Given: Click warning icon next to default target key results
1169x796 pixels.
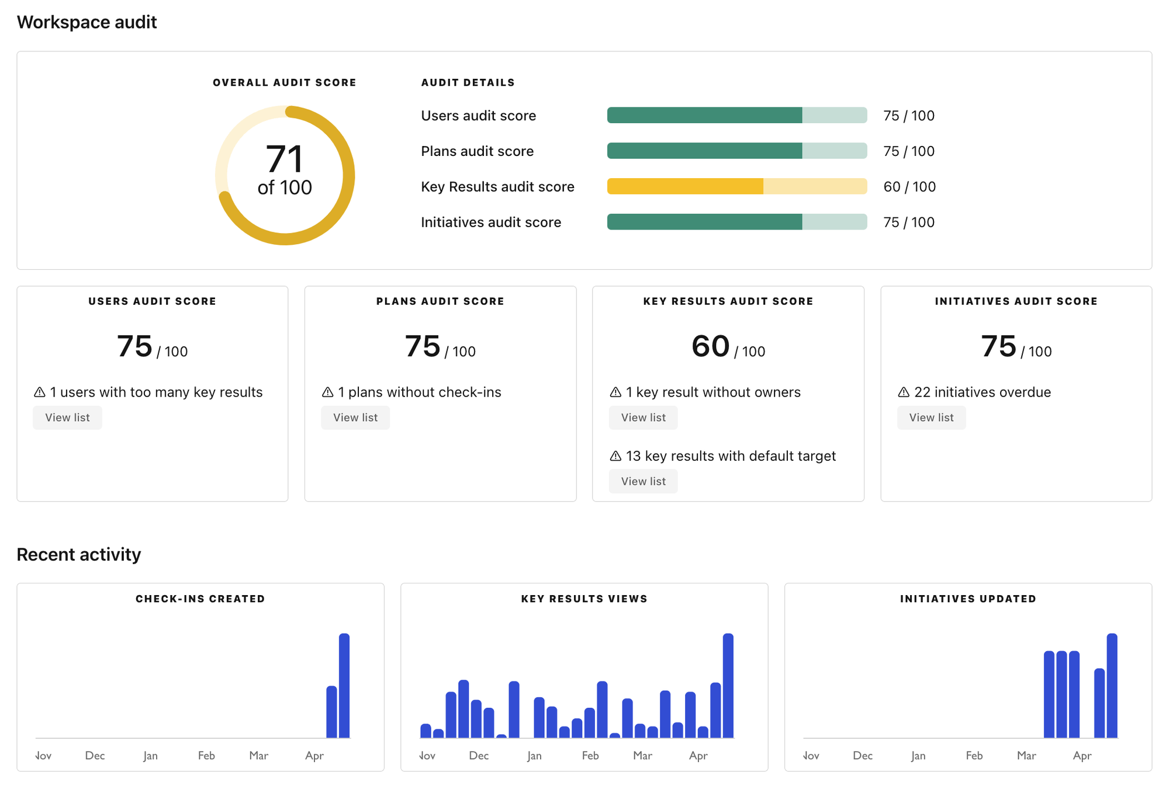Looking at the screenshot, I should pyautogui.click(x=615, y=456).
